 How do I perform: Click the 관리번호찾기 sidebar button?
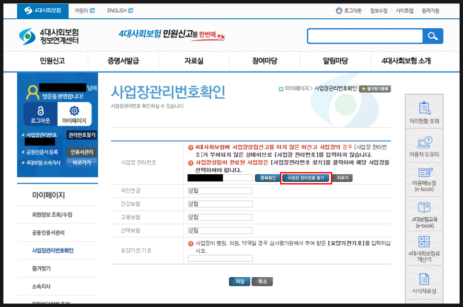pos(82,135)
